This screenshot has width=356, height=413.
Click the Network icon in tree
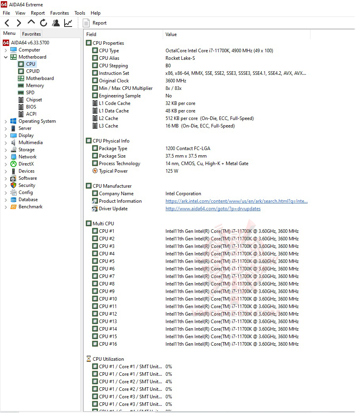[13, 157]
